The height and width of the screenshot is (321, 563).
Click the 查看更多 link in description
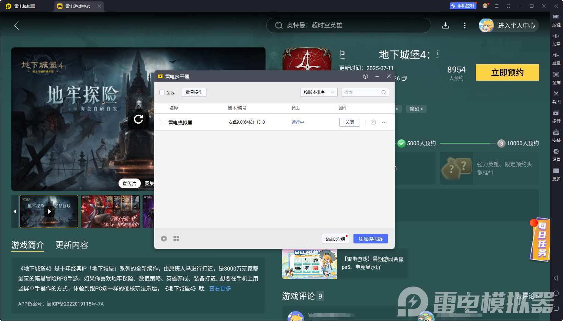(x=220, y=288)
